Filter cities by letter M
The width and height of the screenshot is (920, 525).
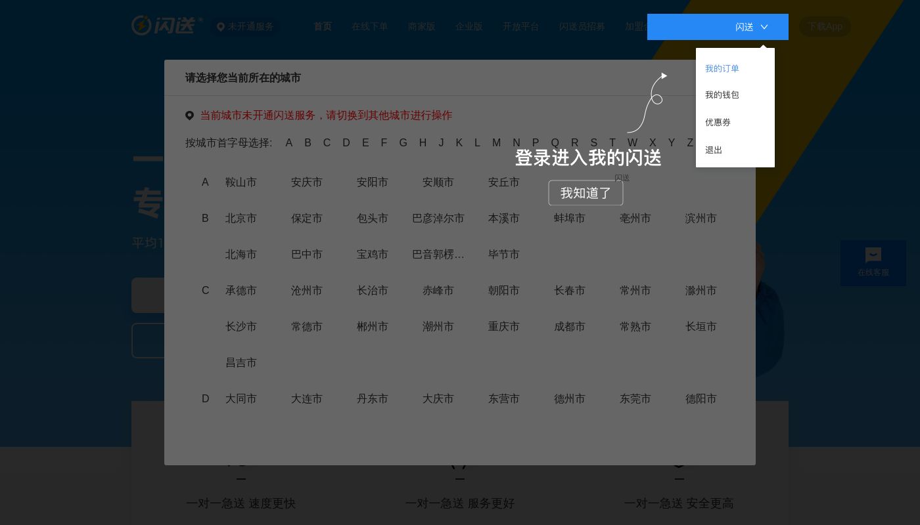pos(497,142)
